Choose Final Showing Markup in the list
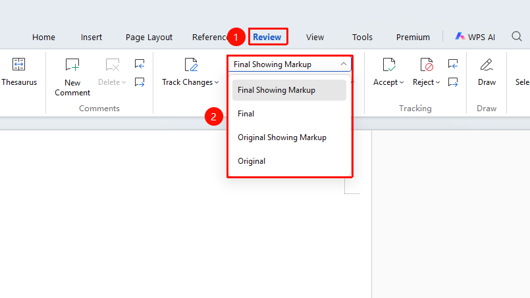 tap(289, 90)
